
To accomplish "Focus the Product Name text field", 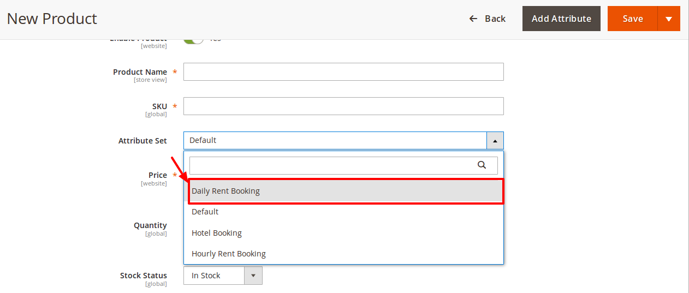I will 343,72.
